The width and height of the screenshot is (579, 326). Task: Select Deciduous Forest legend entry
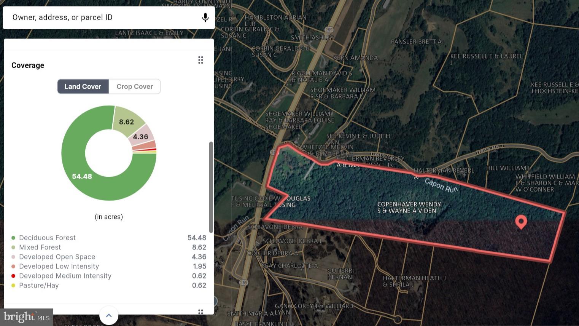pos(48,238)
